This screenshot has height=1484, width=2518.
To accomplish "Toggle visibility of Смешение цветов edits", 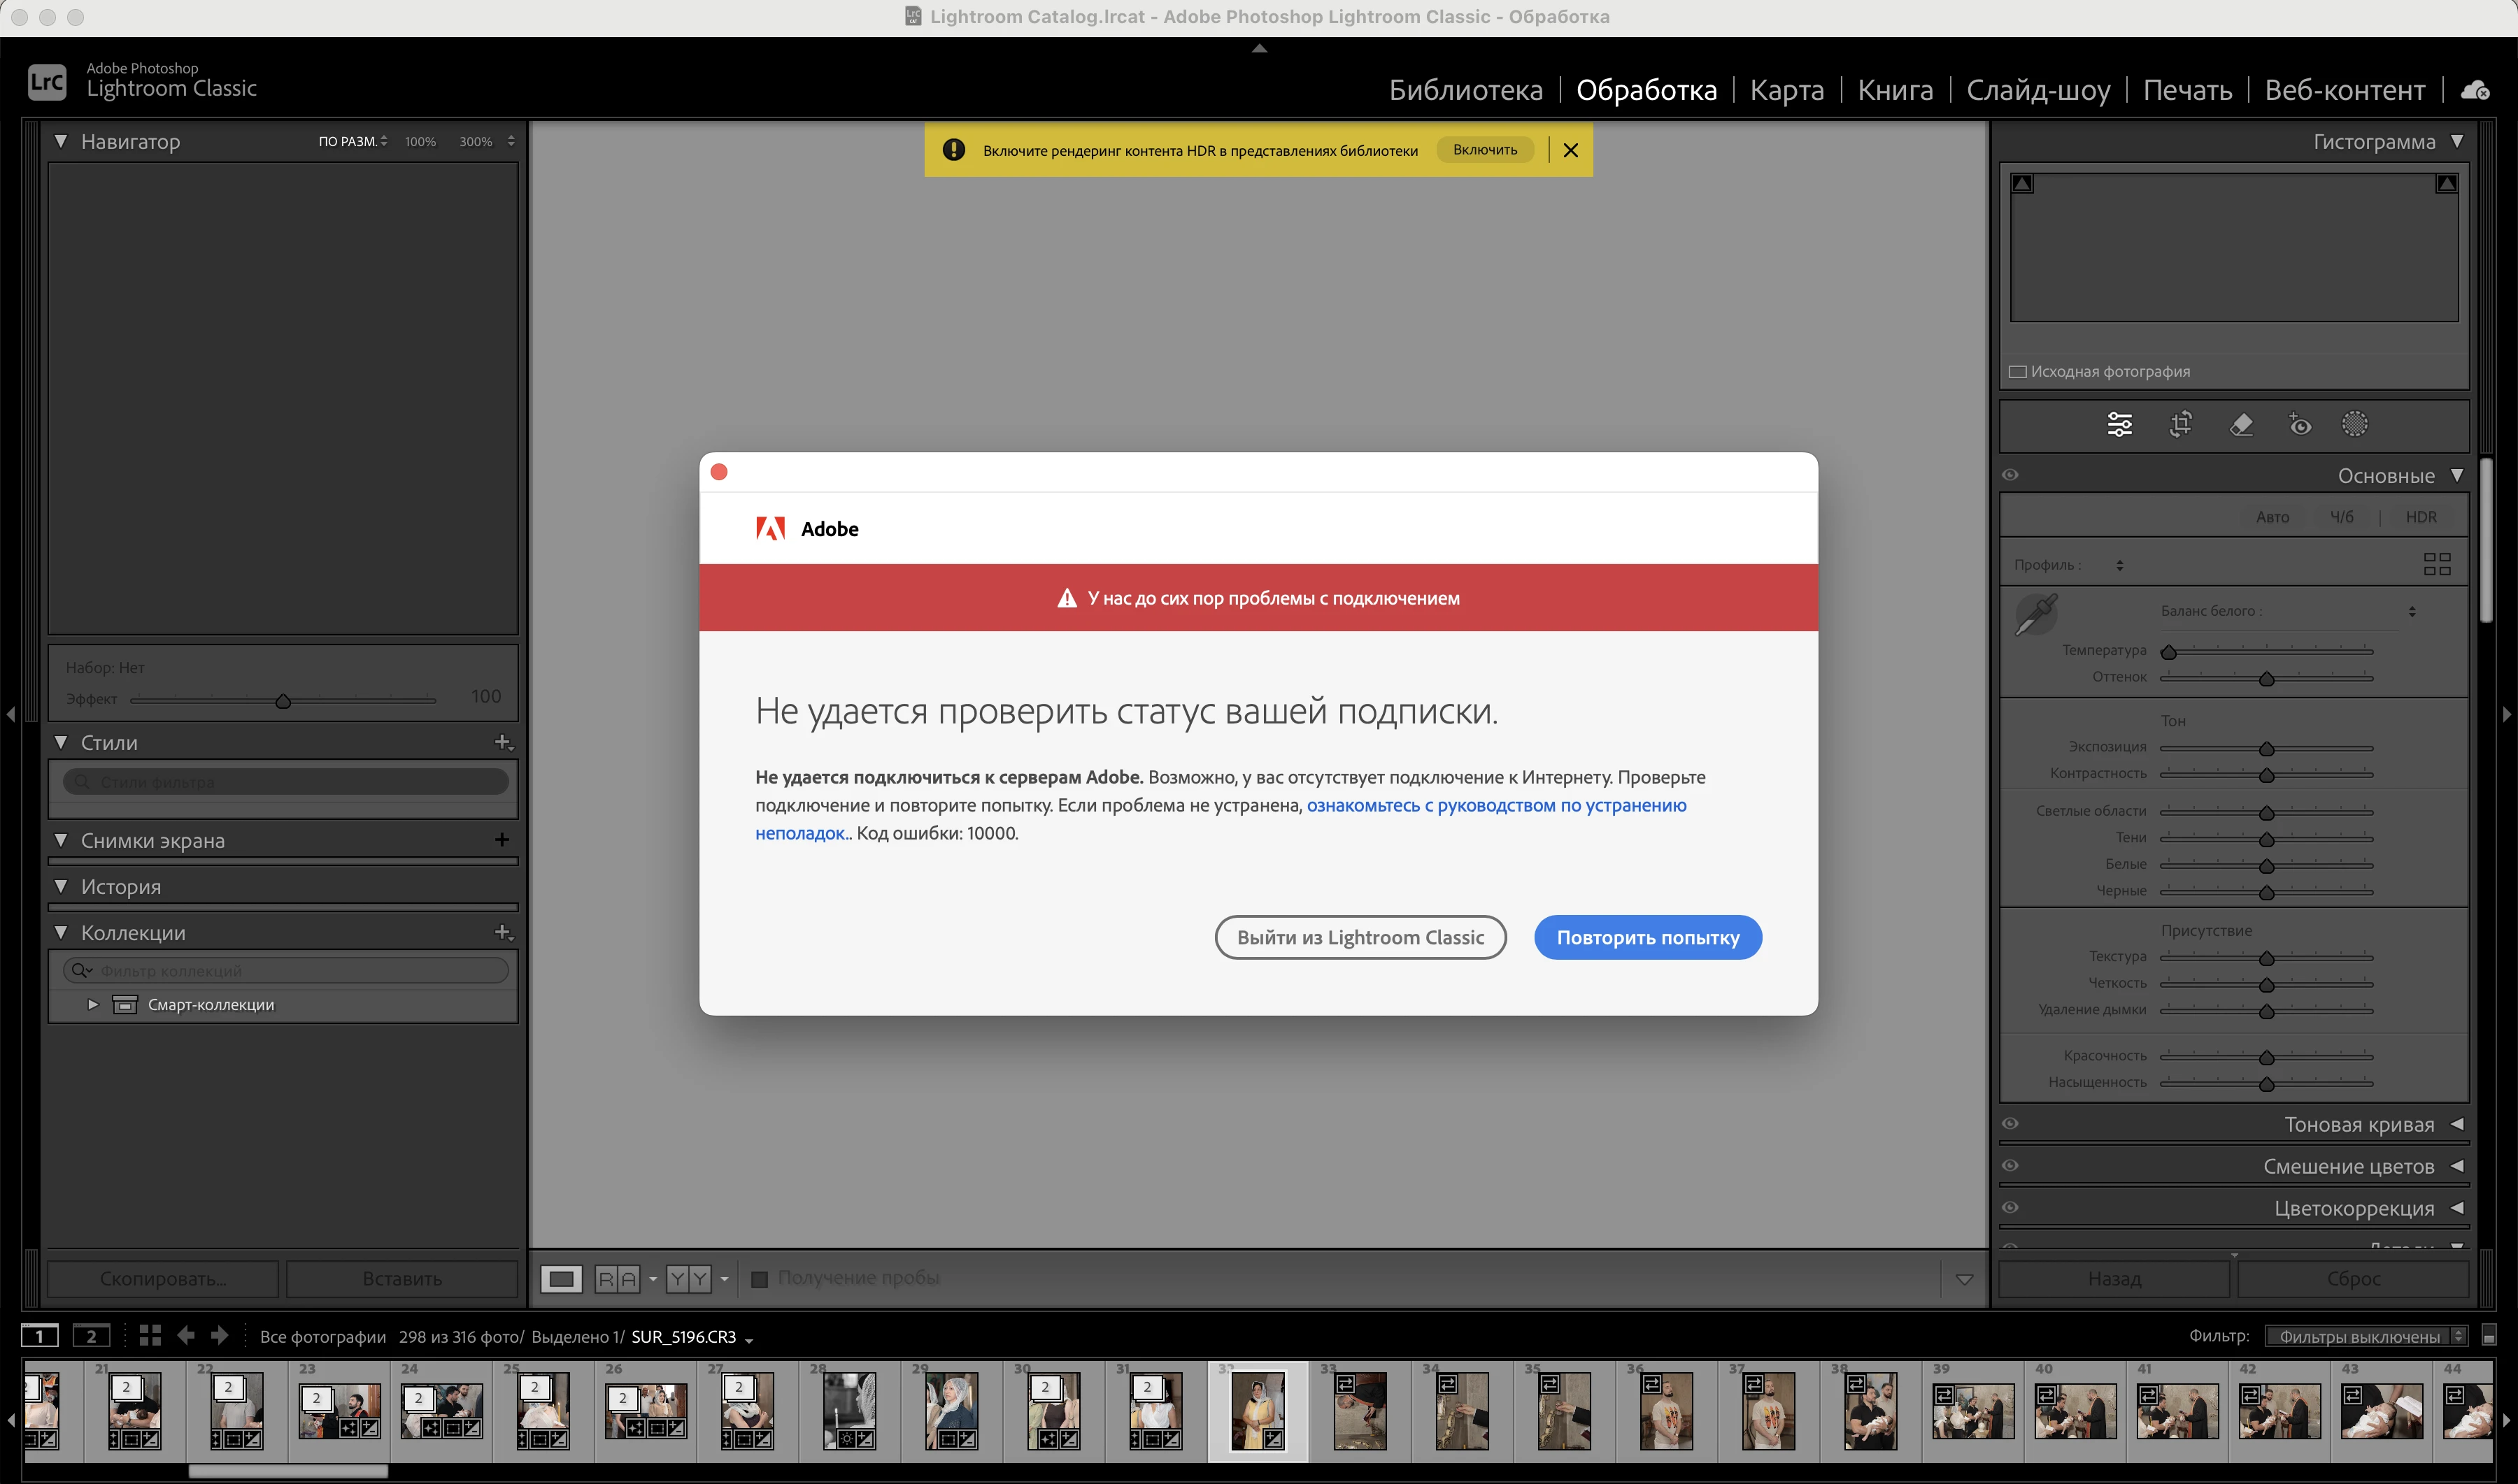I will pyautogui.click(x=2011, y=1166).
